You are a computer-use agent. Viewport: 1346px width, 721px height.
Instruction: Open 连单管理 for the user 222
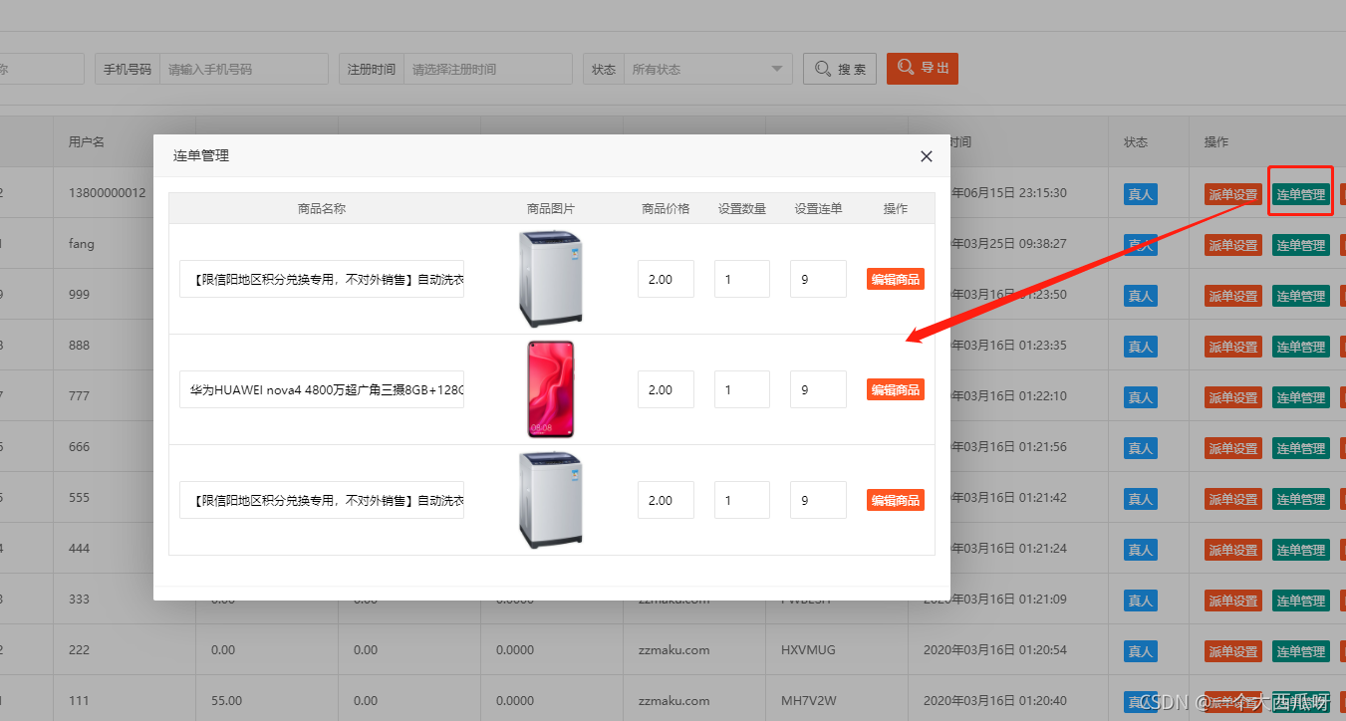pyautogui.click(x=1300, y=650)
